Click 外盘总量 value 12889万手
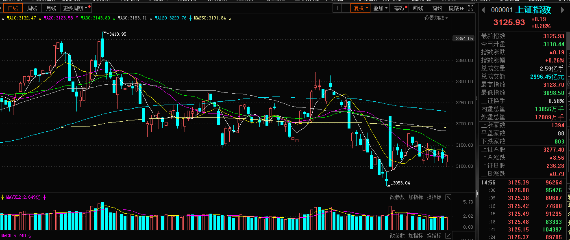Image resolution: width=570 pixels, height=240 pixels. (549, 117)
